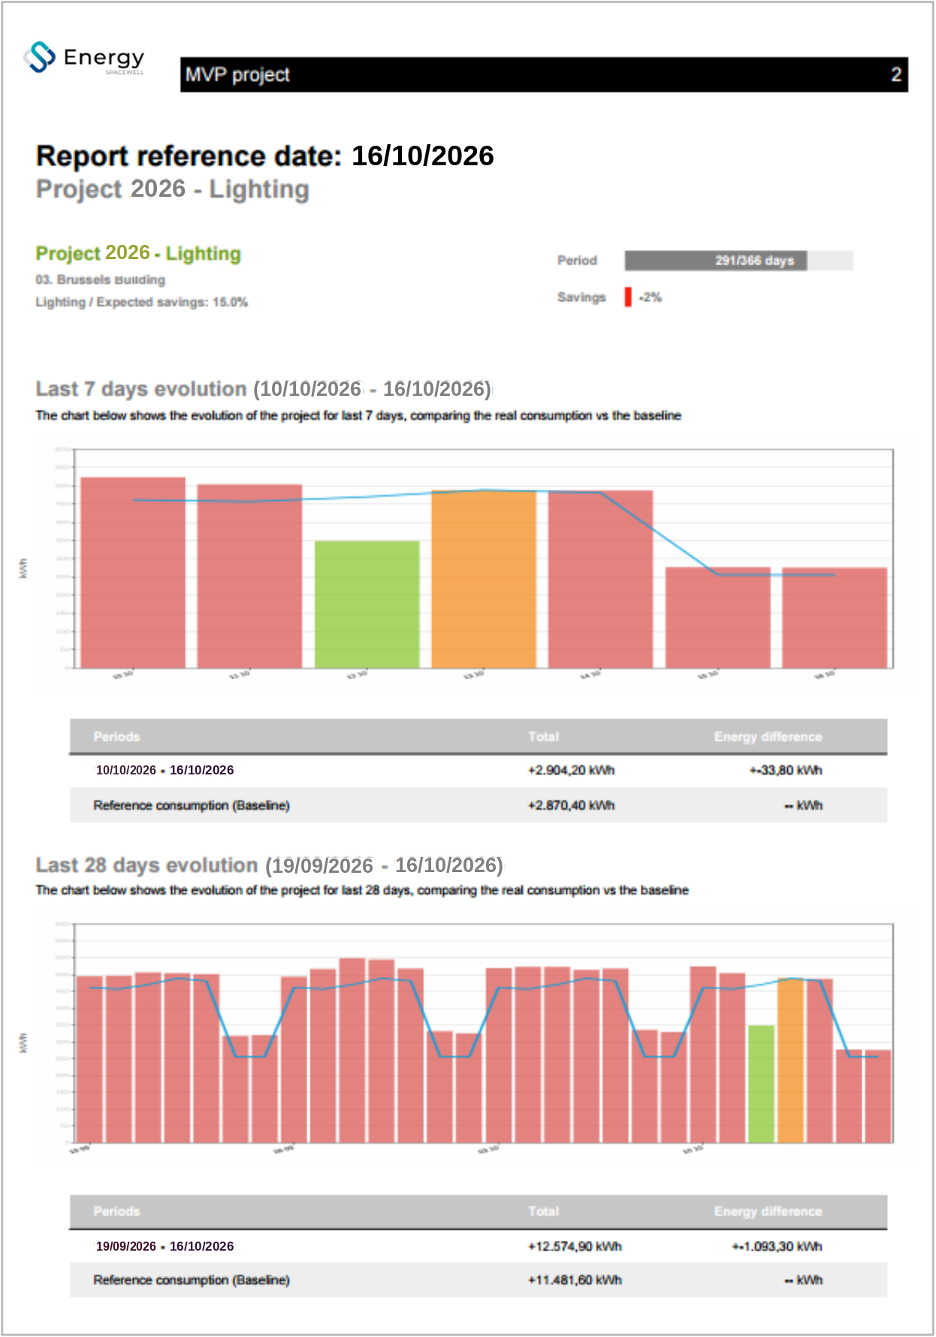
Task: Click the kWh axis label of 28 days chart
Action: tap(23, 1043)
